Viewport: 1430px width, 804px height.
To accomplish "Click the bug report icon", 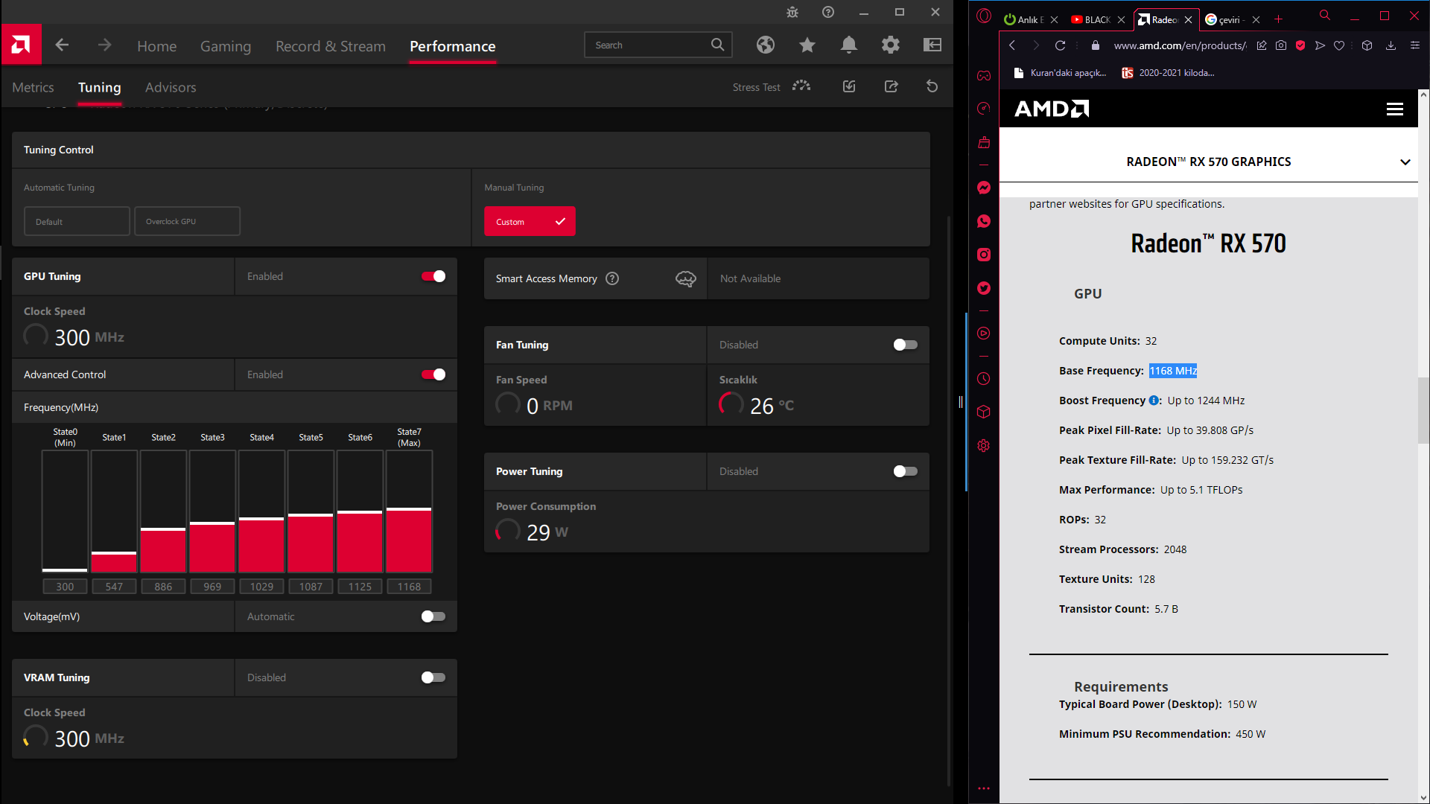I will (792, 12).
